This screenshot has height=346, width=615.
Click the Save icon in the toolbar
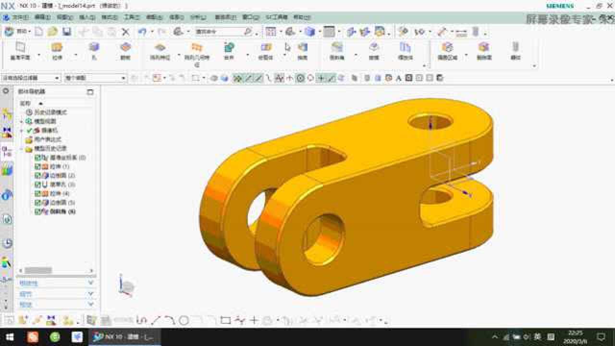(x=66, y=32)
